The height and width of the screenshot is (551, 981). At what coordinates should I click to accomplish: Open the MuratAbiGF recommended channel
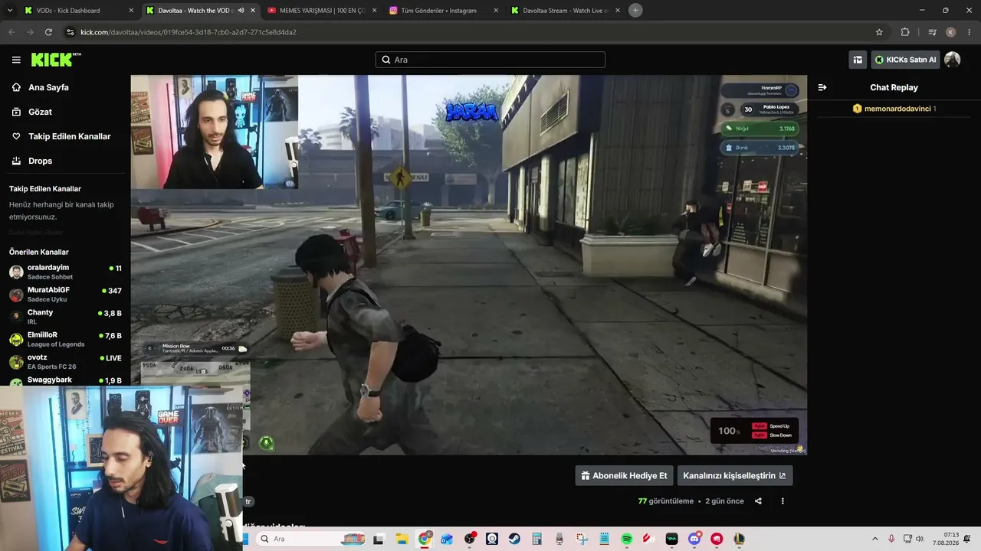point(65,294)
